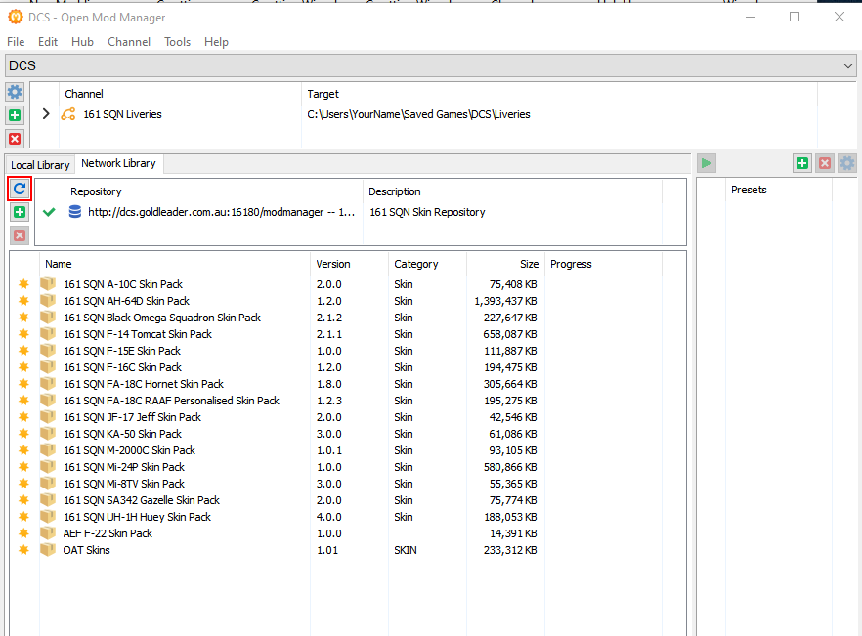This screenshot has height=636, width=862.
Task: Add a new preset with the green plus icon
Action: (801, 163)
